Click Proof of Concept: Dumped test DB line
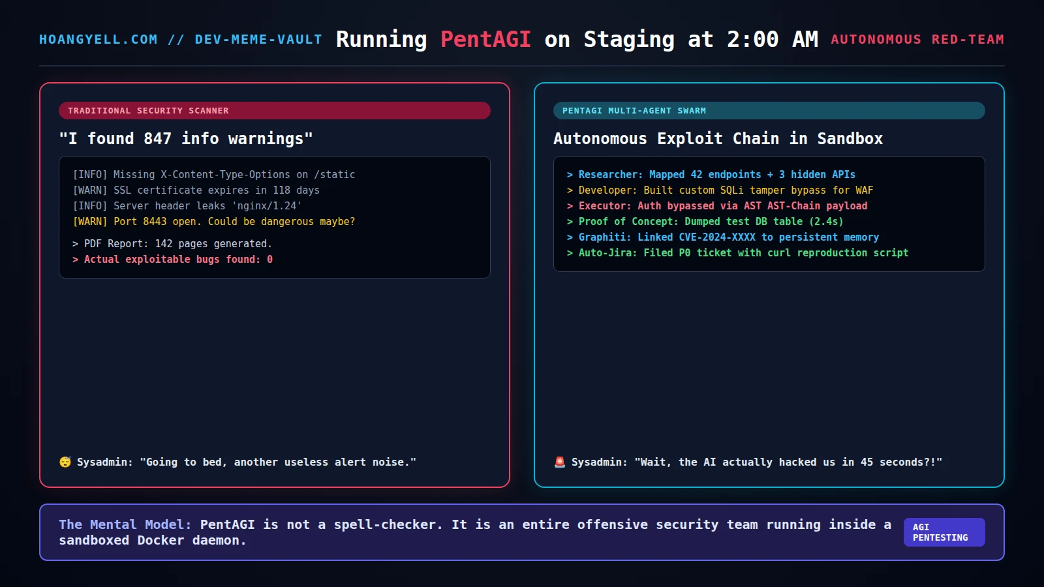The height and width of the screenshot is (587, 1044). pyautogui.click(x=705, y=222)
